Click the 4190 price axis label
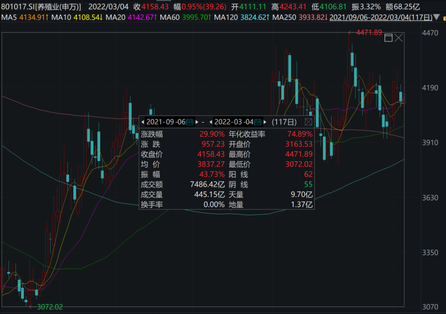Image resolution: width=446 pixels, height=314 pixels. [x=430, y=88]
